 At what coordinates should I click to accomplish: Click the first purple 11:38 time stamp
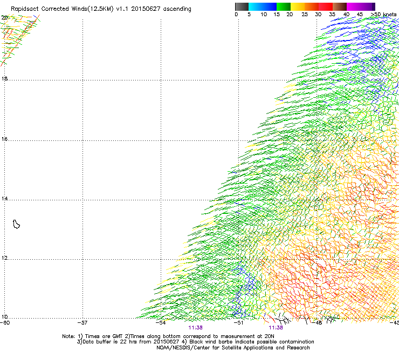coord(195,328)
